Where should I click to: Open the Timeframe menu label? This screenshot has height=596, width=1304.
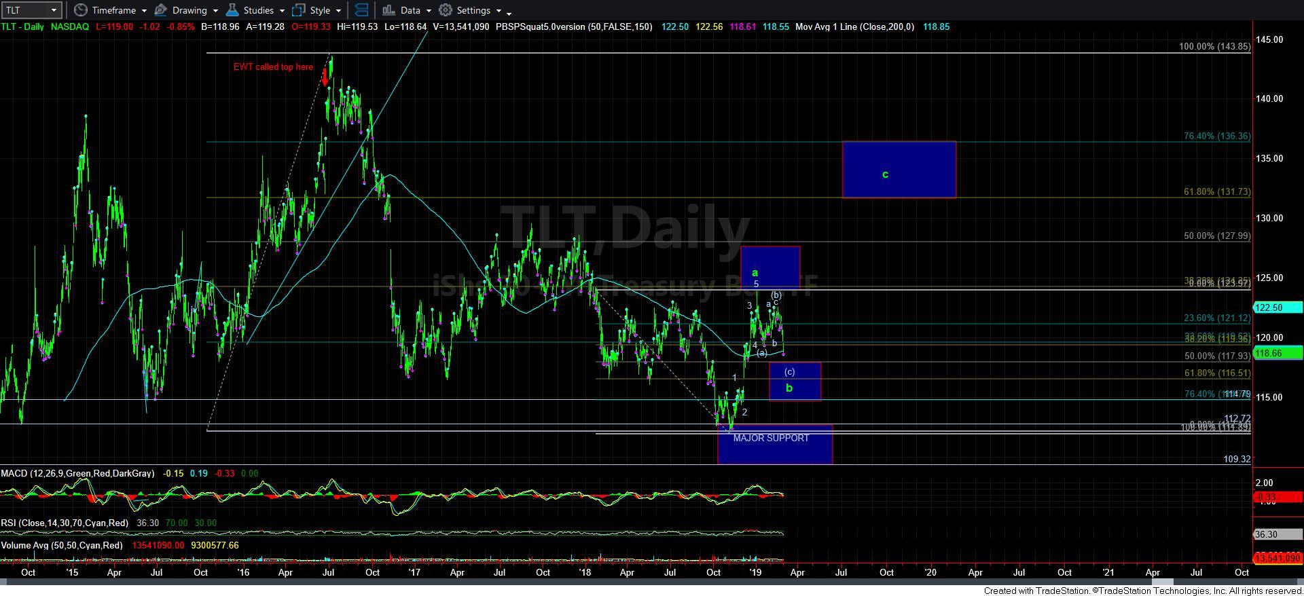(x=113, y=10)
